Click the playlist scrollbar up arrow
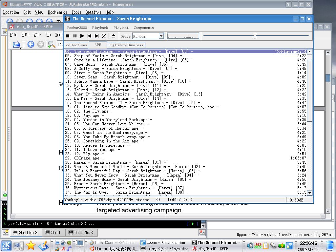Image resolution: width=336 pixels, height=252 pixels. pos(310,52)
